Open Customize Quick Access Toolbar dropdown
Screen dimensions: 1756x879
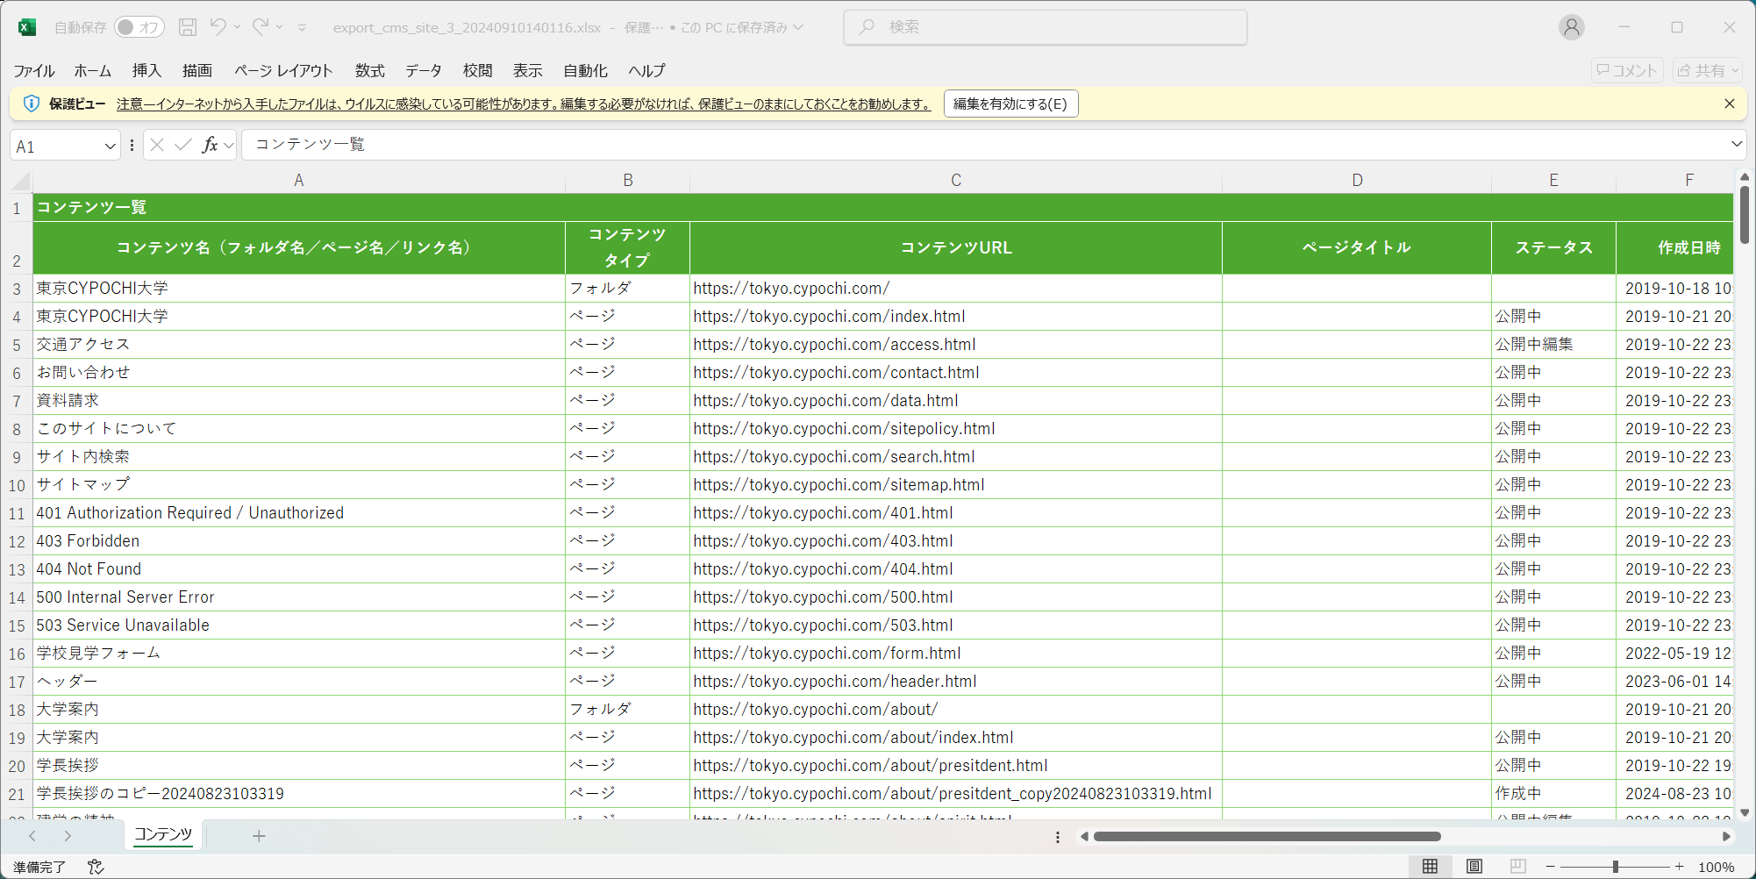(x=302, y=28)
